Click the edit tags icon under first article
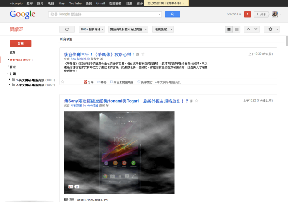This screenshot has height=205, width=288. click(x=139, y=82)
